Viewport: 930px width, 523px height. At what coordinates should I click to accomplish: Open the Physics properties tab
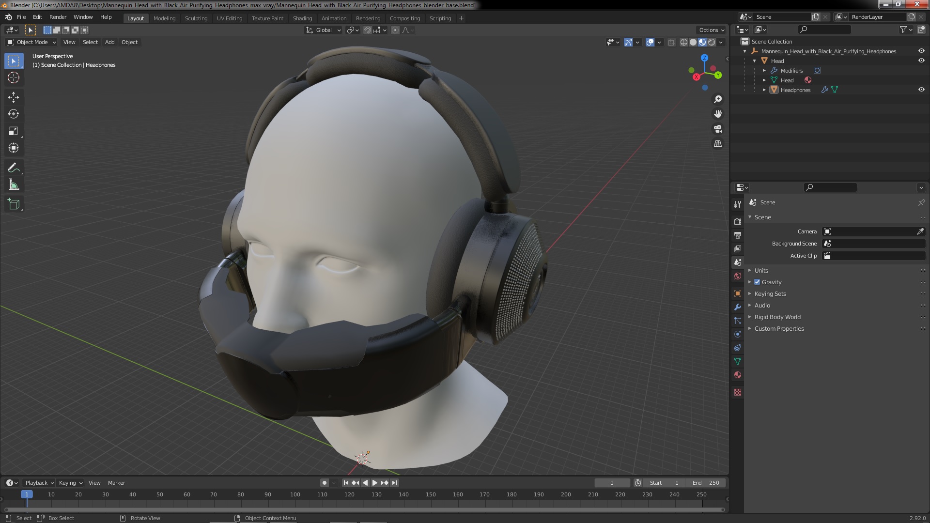pyautogui.click(x=738, y=334)
